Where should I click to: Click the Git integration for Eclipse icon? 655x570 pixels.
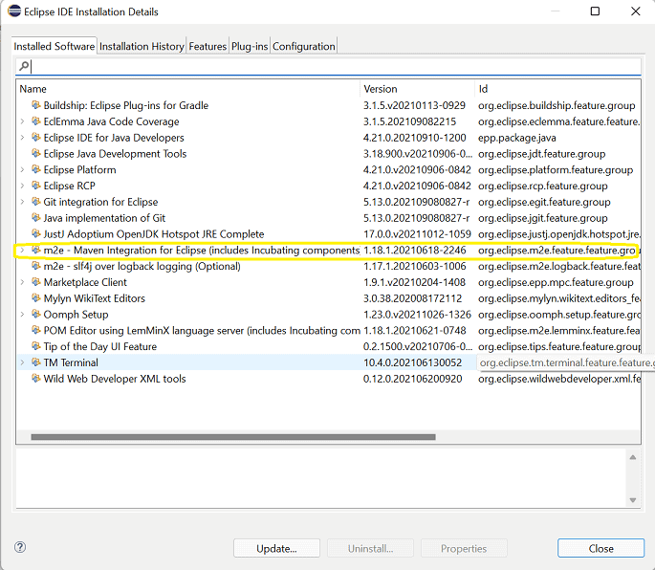(36, 202)
